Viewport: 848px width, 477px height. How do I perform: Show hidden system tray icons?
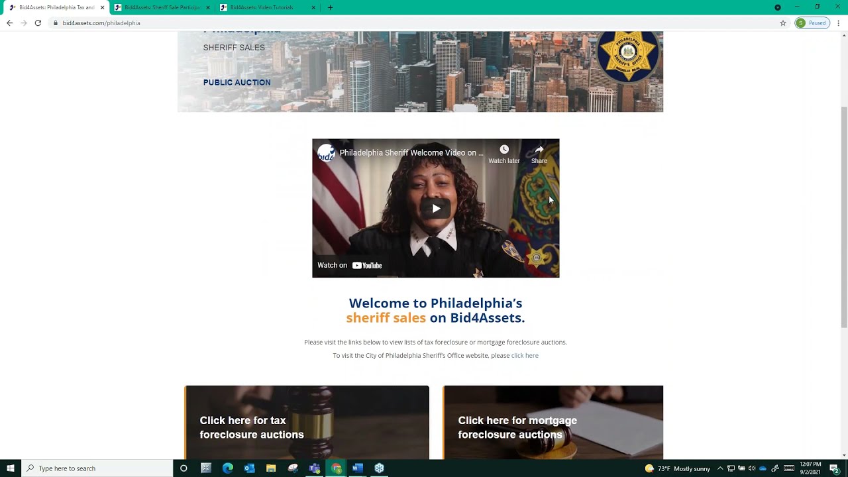coord(720,468)
